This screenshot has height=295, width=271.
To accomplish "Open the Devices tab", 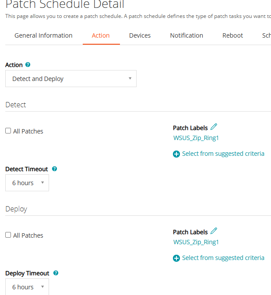I will click(x=140, y=35).
